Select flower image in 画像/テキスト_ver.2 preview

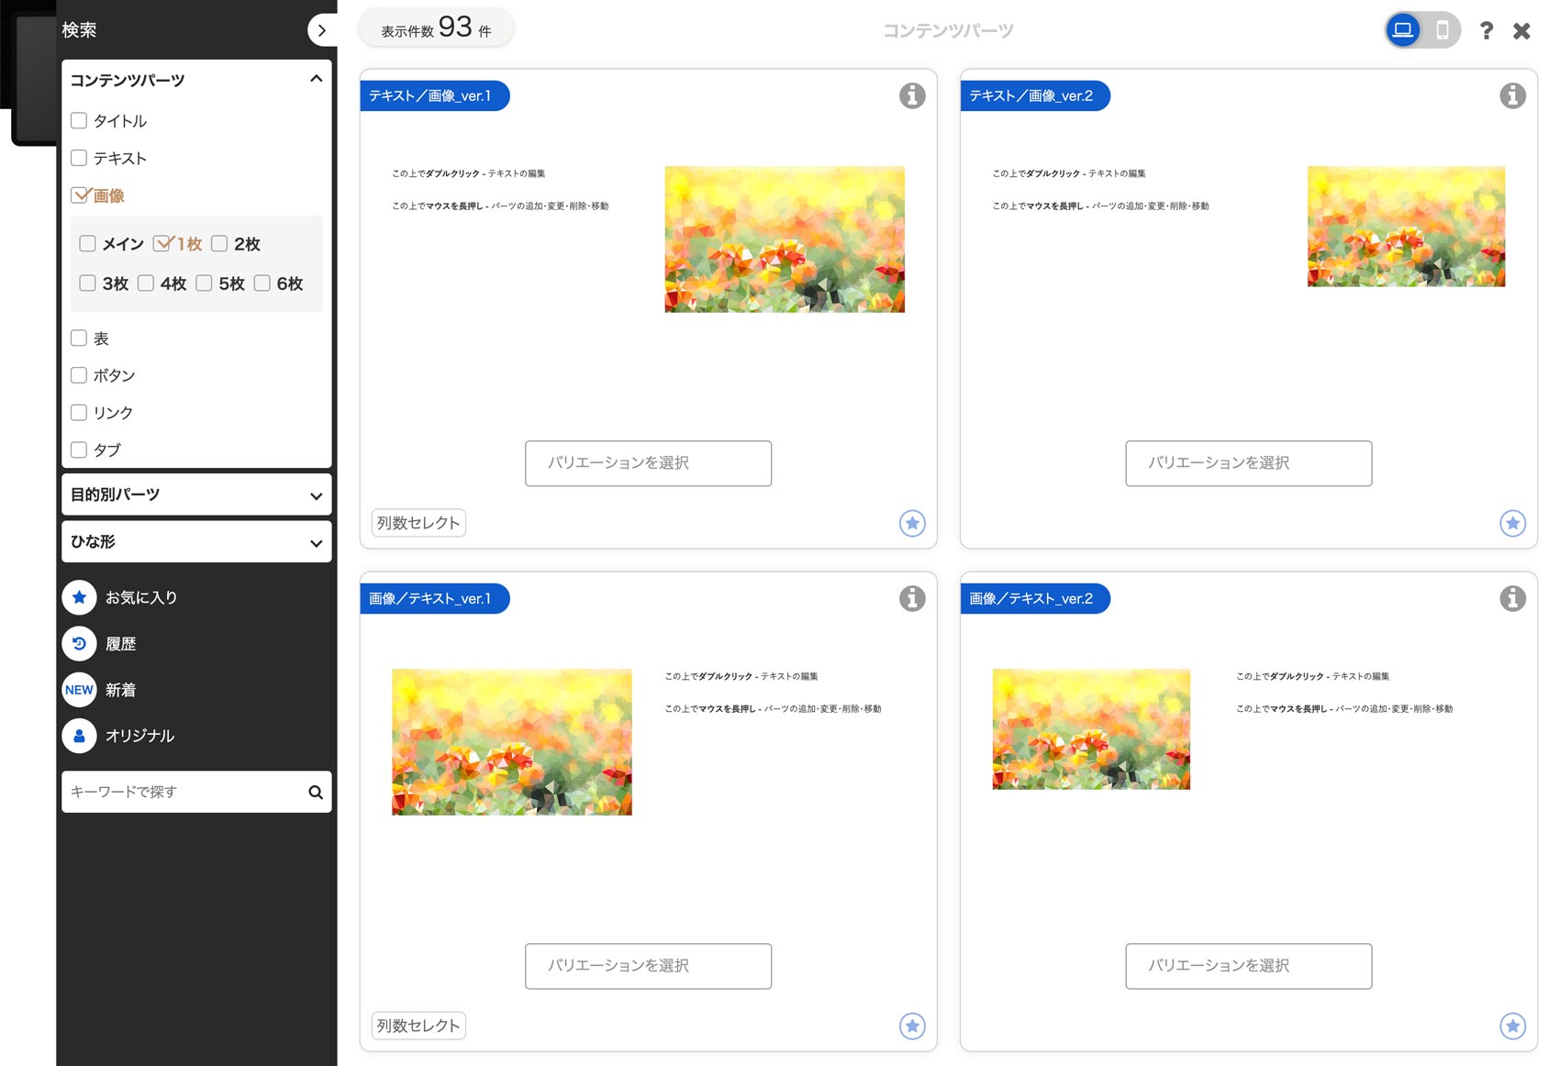tap(1091, 728)
